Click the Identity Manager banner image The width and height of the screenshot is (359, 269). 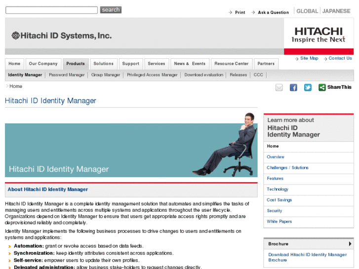tap(131, 146)
